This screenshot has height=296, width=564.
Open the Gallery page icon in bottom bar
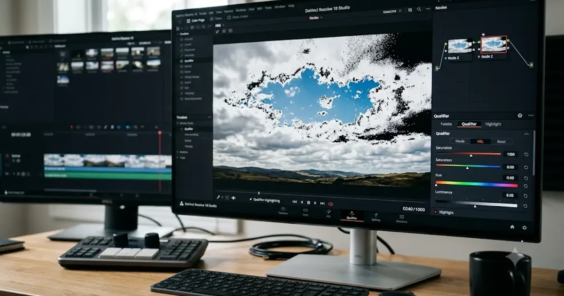tap(376, 218)
